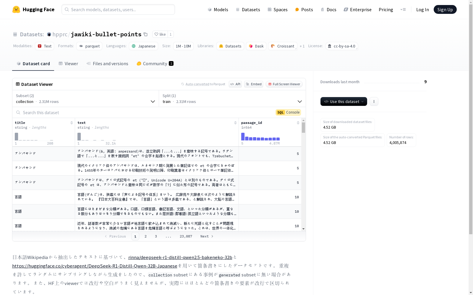Image resolution: width=473 pixels, height=295 pixels.
Task: Open the Croissant library tag
Action: click(283, 46)
